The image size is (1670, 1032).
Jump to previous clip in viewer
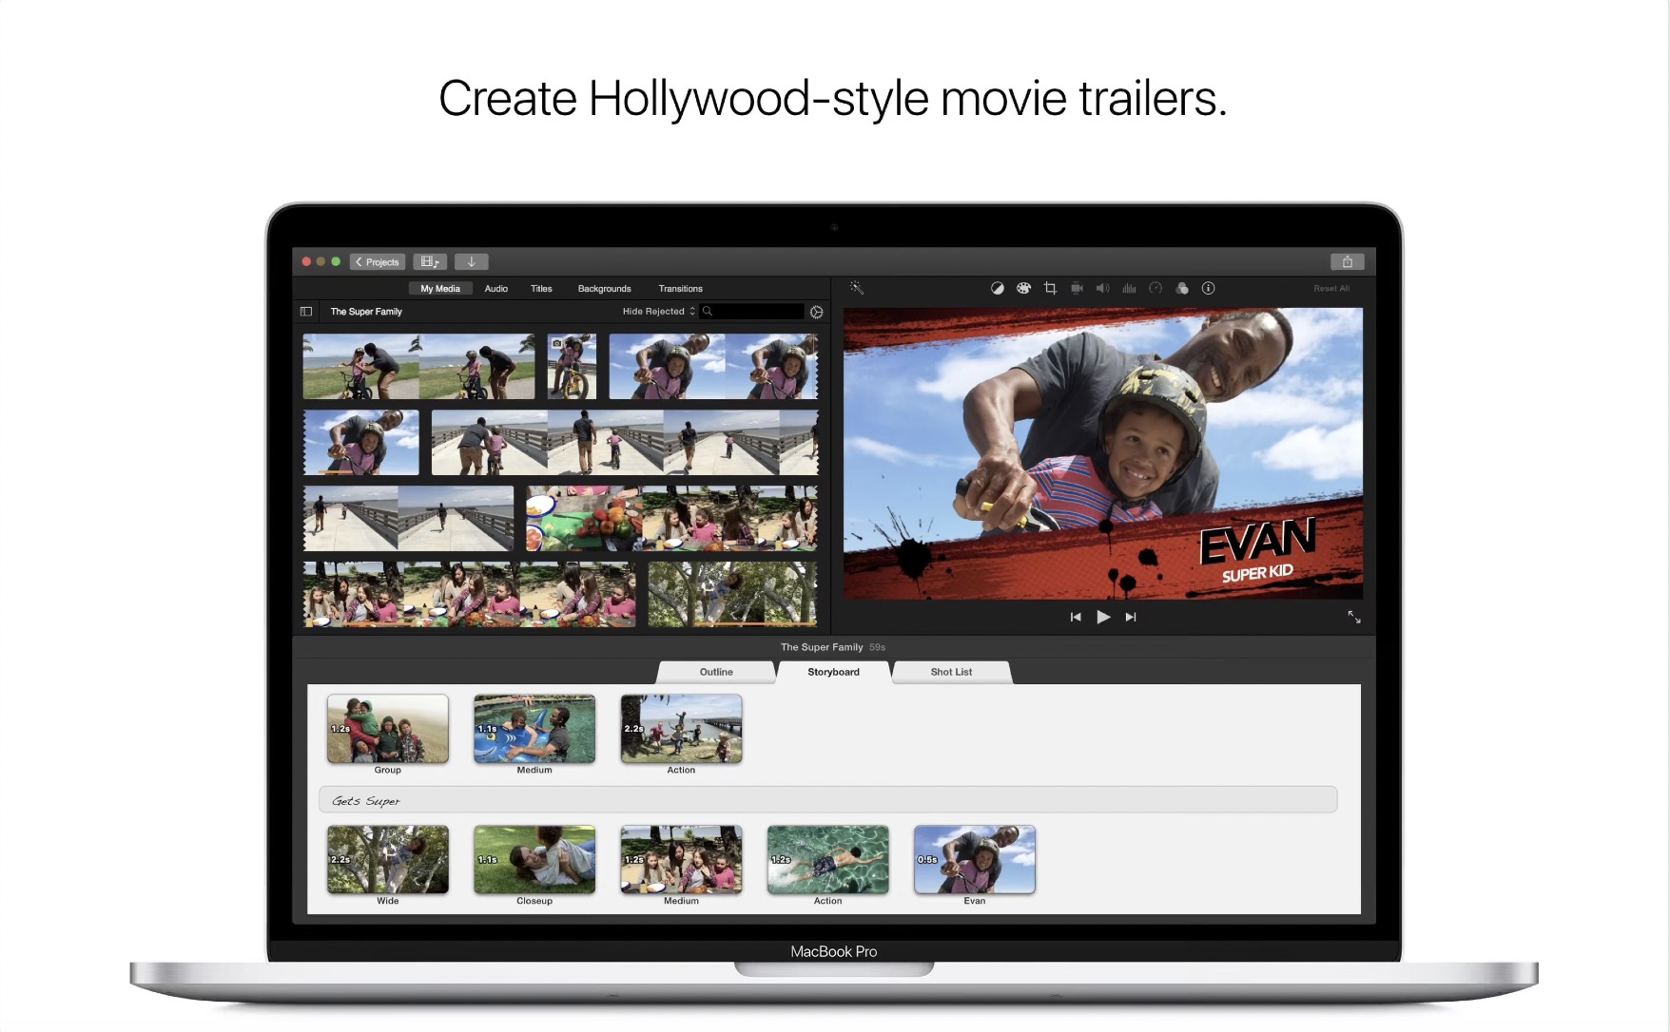click(x=1076, y=617)
